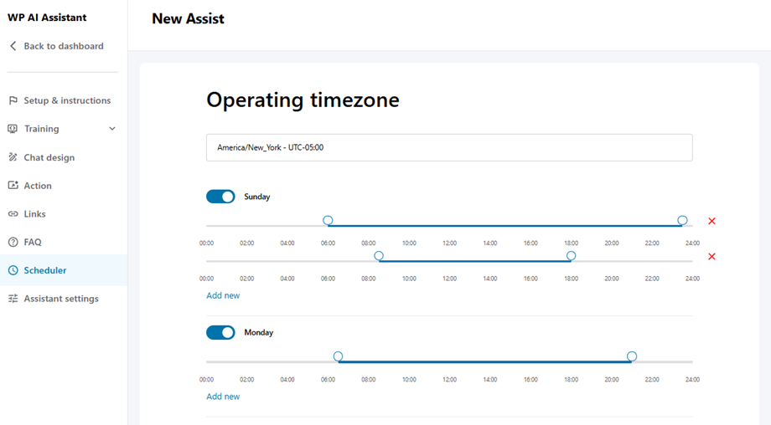Image resolution: width=771 pixels, height=425 pixels.
Task: Click the Action sidebar icon
Action: (x=13, y=186)
